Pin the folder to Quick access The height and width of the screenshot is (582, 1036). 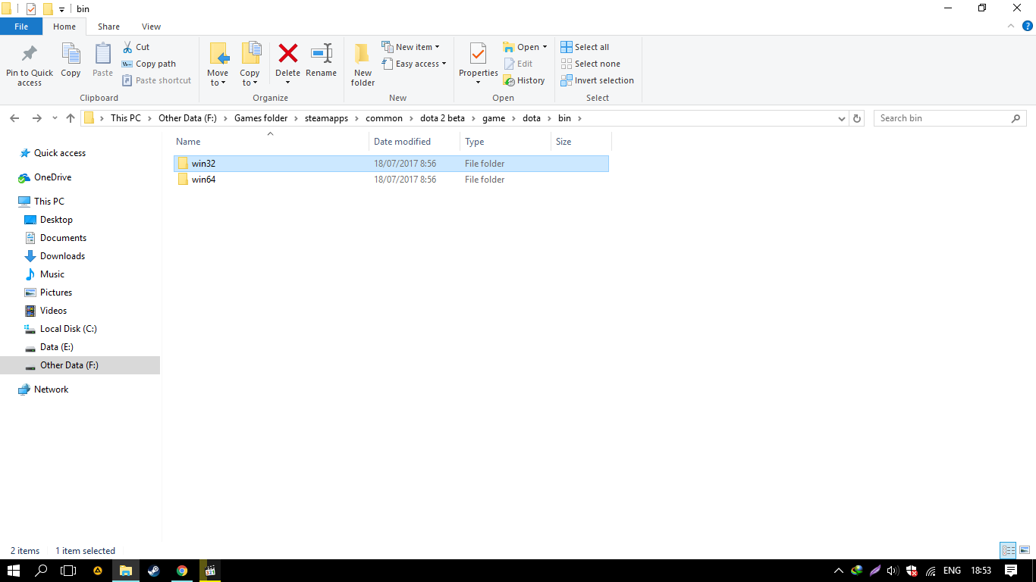(x=30, y=64)
